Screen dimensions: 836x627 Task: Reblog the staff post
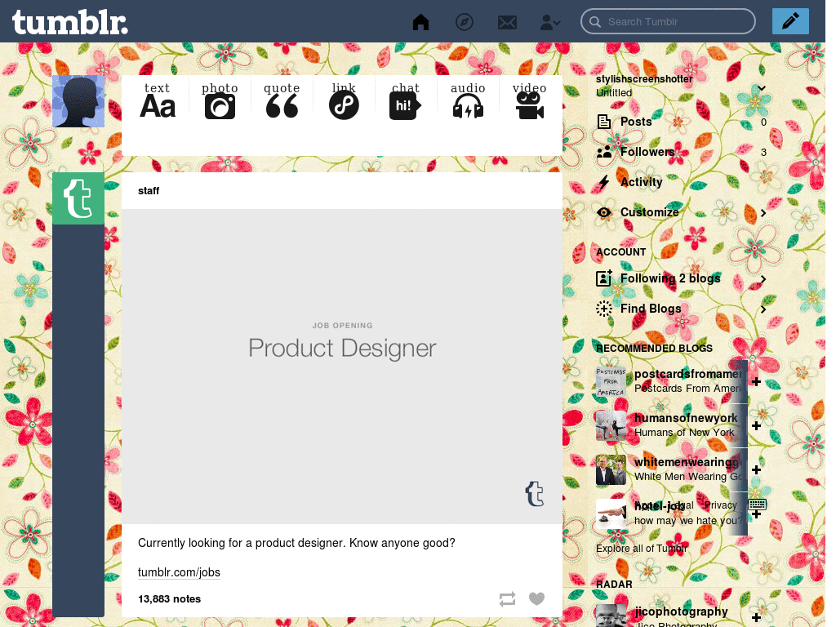(x=508, y=598)
